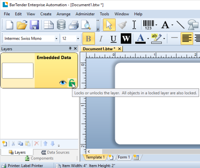
Task: Click the shapes tool icon
Action: 193,25
